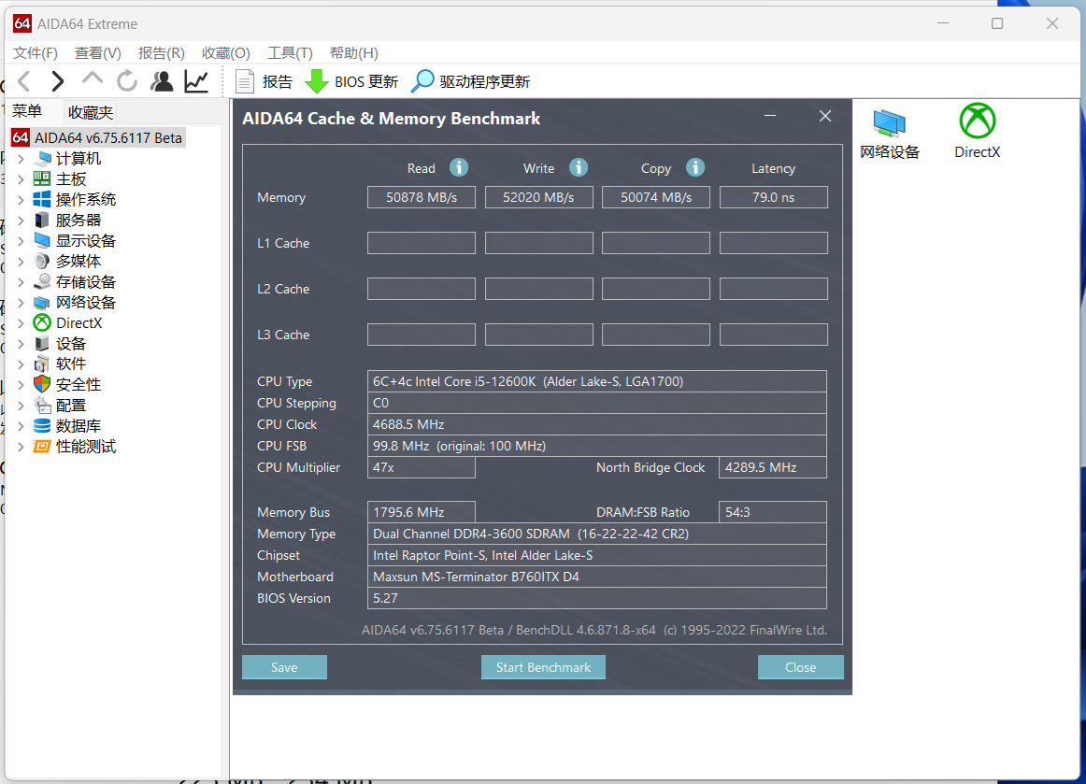Select DirectX in the left tree

tap(79, 322)
